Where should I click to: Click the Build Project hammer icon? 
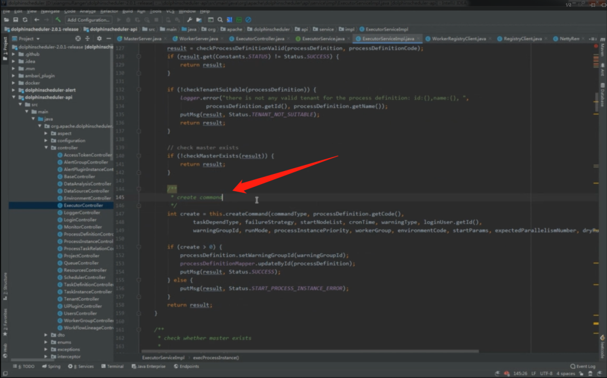pyautogui.click(x=58, y=20)
